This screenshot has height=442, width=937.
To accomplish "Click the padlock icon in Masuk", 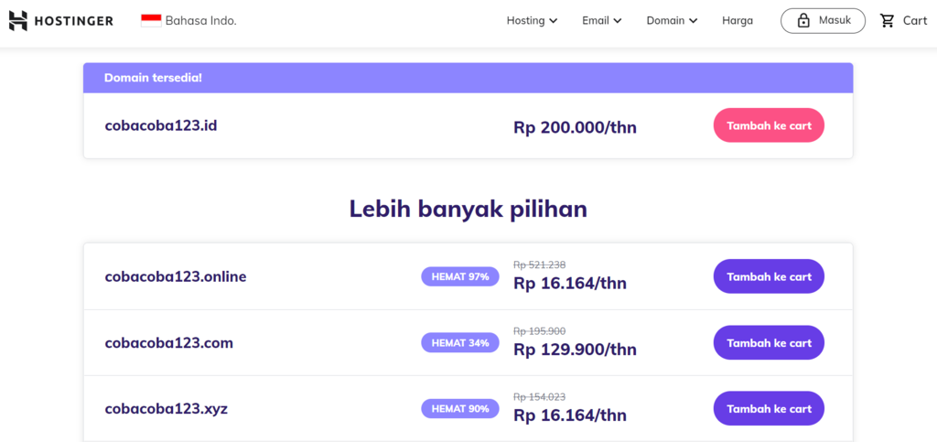I will pyautogui.click(x=803, y=21).
